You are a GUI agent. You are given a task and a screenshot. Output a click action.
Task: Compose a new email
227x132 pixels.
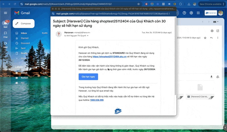(24, 24)
